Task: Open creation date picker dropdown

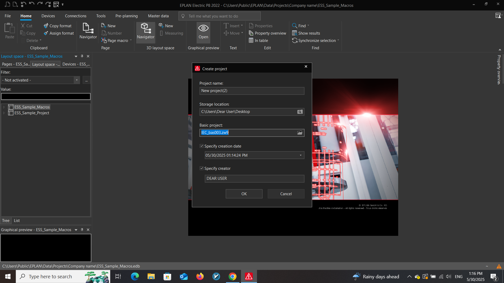Action: coord(301,155)
